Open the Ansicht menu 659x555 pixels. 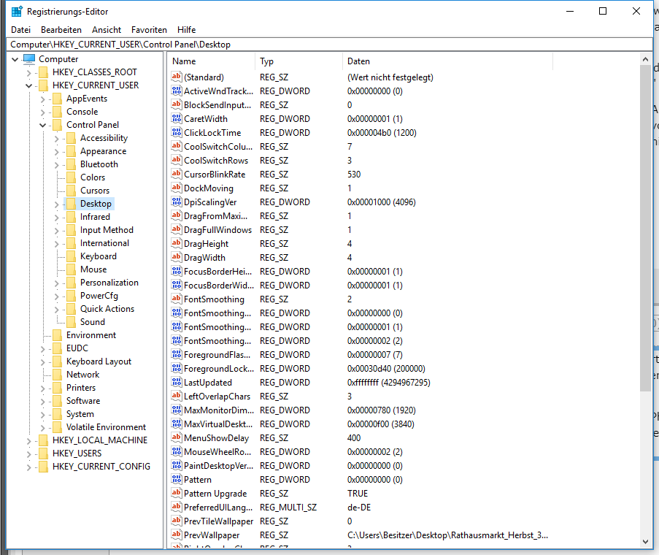point(107,30)
